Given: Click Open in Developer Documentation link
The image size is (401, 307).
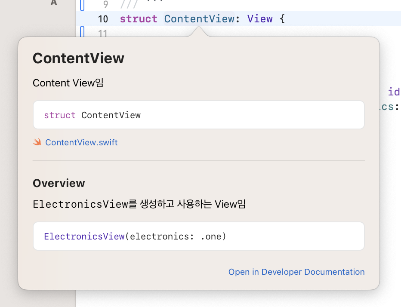Looking at the screenshot, I should pyautogui.click(x=296, y=272).
